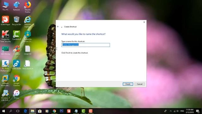The image size is (202, 114).
Task: Click Finish in Create Shortcut dialog
Action: 128,84
